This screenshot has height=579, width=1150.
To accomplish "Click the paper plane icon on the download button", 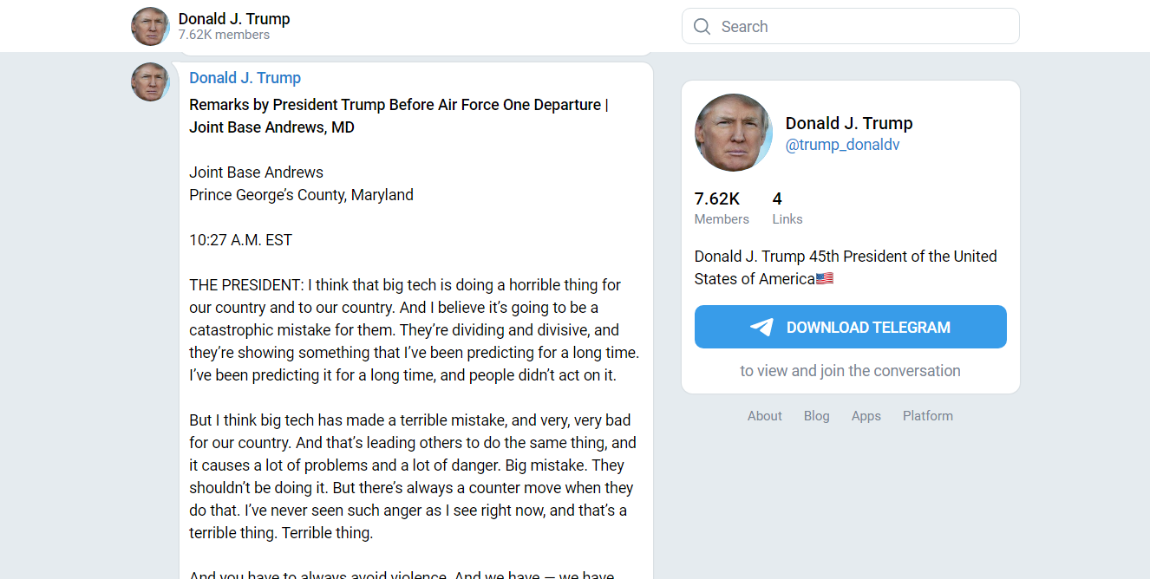I will point(761,327).
